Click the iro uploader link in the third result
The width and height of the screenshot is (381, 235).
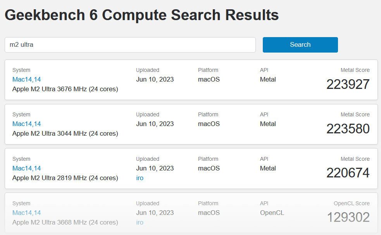click(x=140, y=178)
